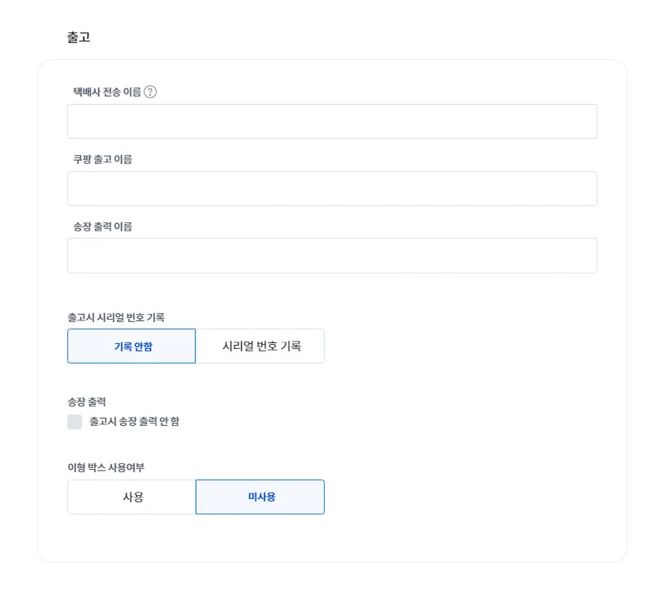The height and width of the screenshot is (598, 664).
Task: Click the 쿠팡 출고 이름 field label
Action: [x=102, y=159]
